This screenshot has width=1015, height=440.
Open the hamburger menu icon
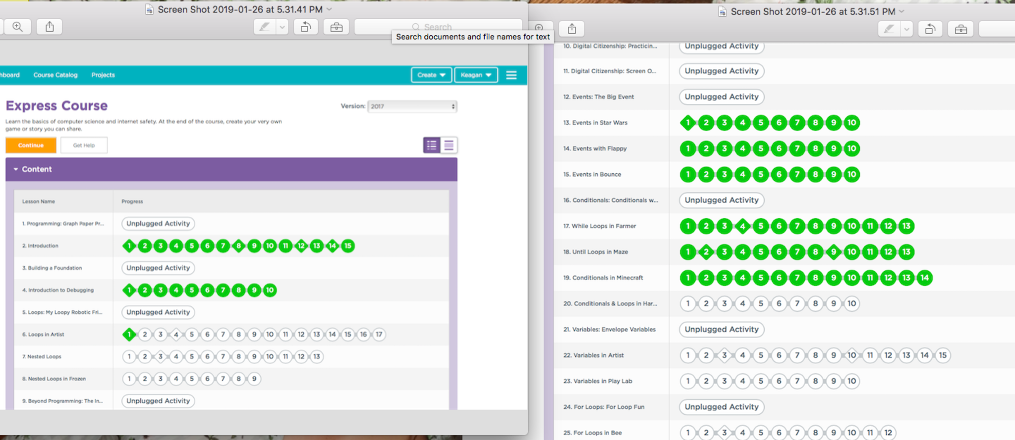click(x=511, y=75)
